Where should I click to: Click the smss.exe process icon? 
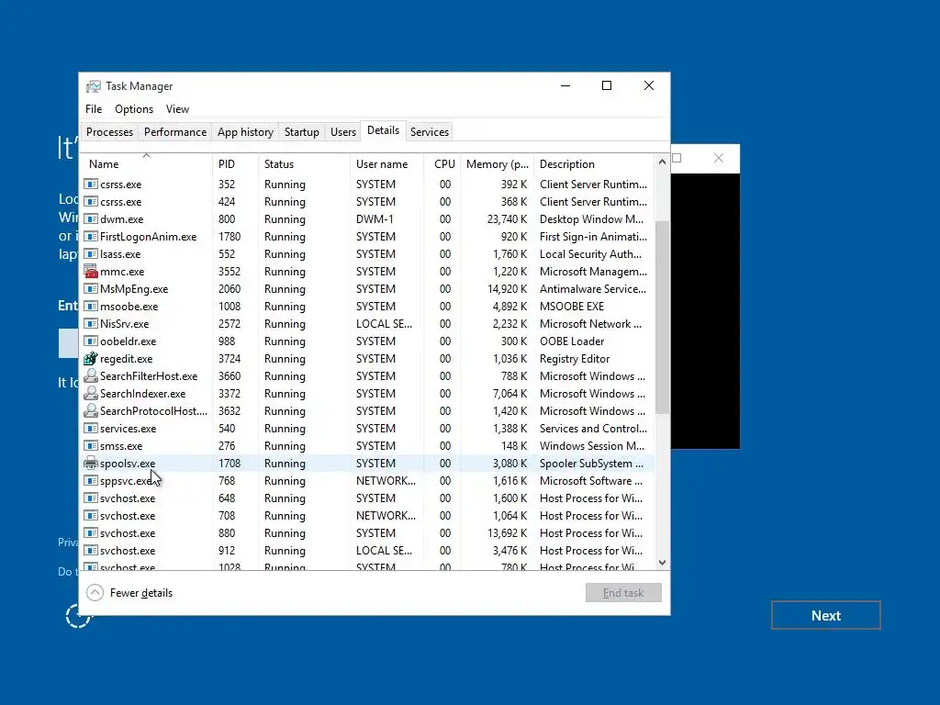coord(91,445)
